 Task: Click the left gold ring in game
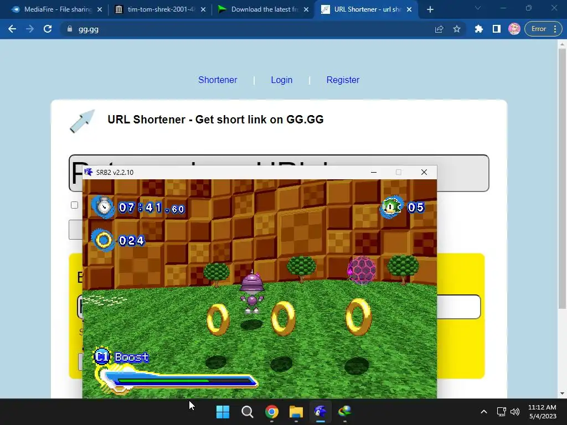[x=218, y=319]
